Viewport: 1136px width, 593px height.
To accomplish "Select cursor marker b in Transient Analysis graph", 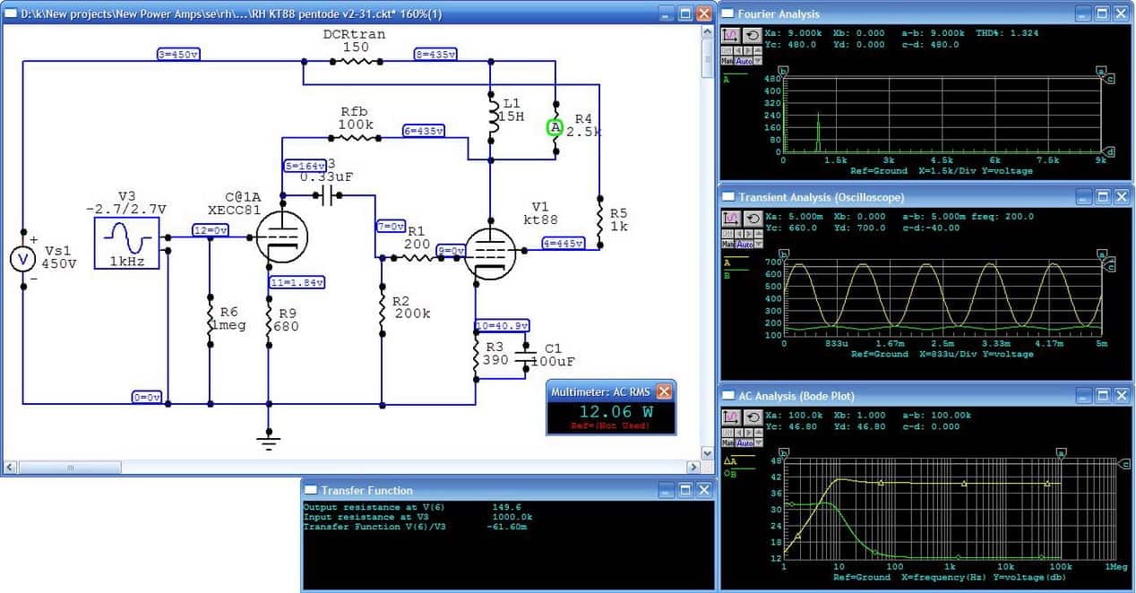I will (x=783, y=254).
